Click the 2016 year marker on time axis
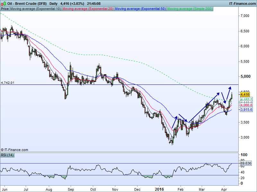 tap(159, 189)
